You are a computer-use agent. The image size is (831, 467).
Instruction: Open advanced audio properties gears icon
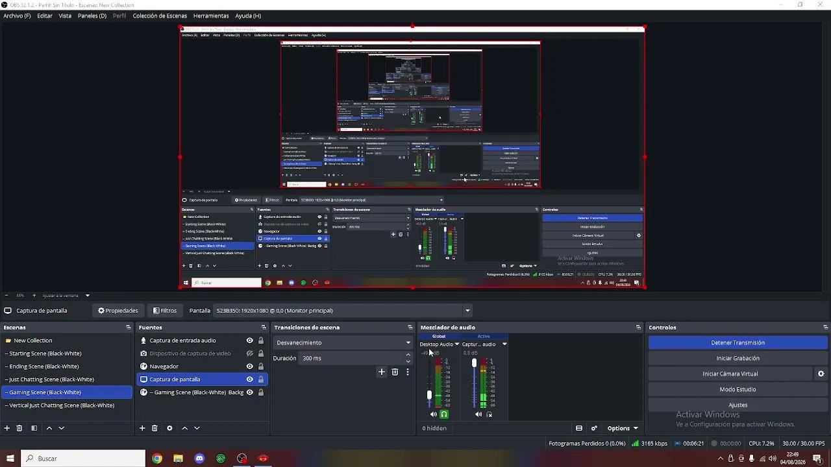pos(594,428)
